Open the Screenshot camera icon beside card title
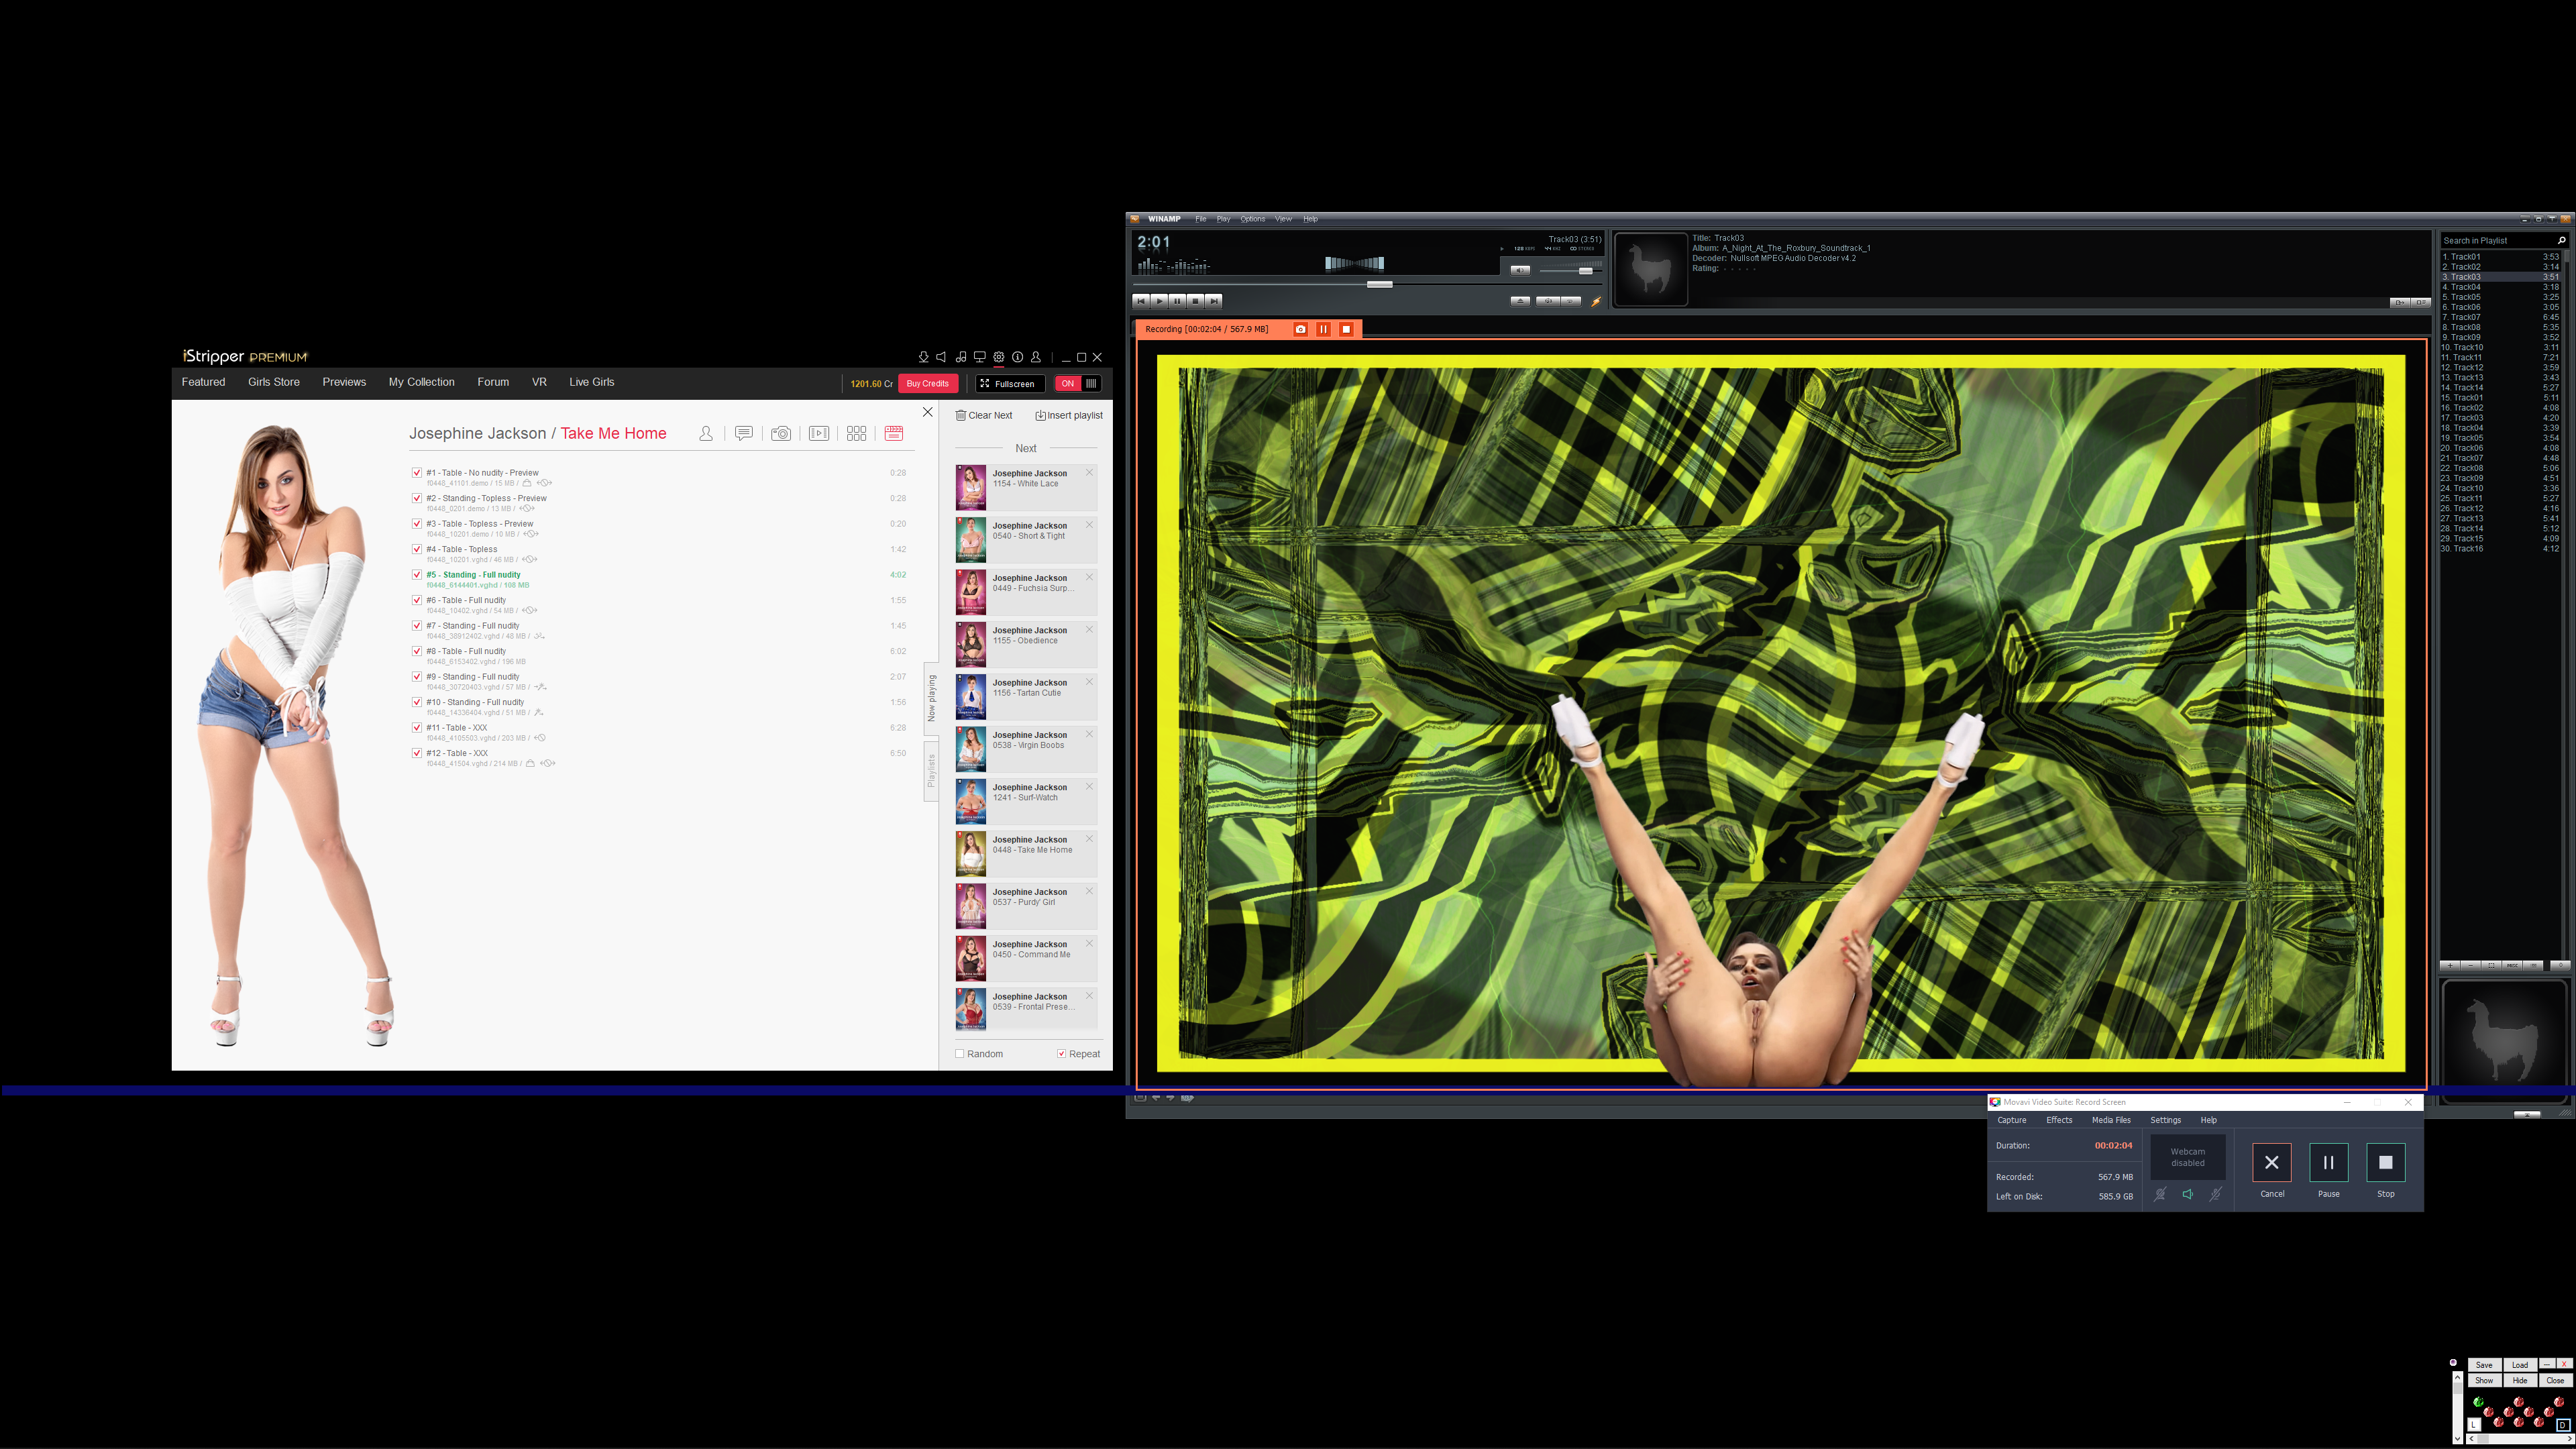The width and height of the screenshot is (2576, 1449). pos(781,433)
